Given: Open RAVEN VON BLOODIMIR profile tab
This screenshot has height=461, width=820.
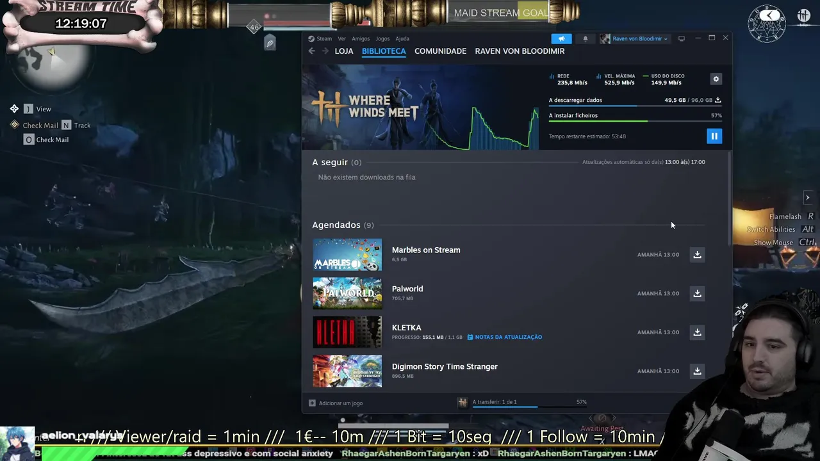Looking at the screenshot, I should [520, 51].
